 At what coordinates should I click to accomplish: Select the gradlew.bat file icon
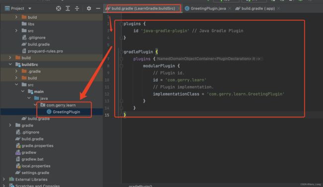click(x=18, y=159)
